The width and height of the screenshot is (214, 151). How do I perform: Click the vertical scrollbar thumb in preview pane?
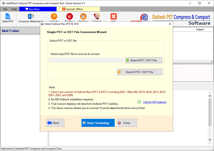210,112
